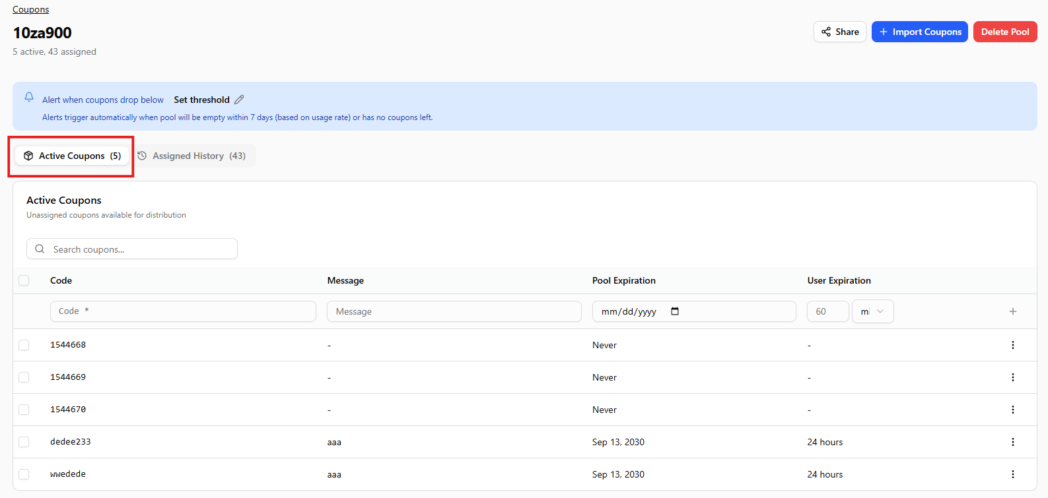The image size is (1048, 498).
Task: Open the expiration unit dropdown
Action: tap(873, 311)
